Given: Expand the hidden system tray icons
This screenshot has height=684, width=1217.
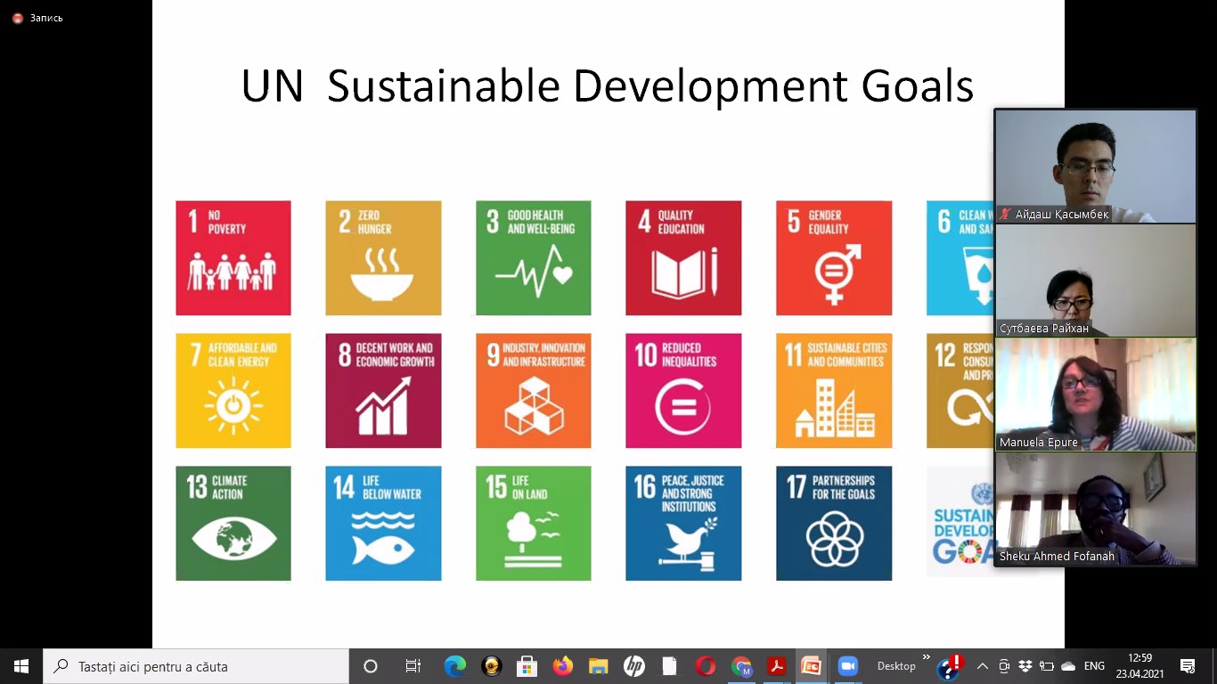Looking at the screenshot, I should click(983, 666).
